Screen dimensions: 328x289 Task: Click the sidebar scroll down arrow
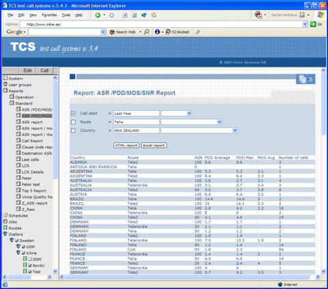[55, 271]
